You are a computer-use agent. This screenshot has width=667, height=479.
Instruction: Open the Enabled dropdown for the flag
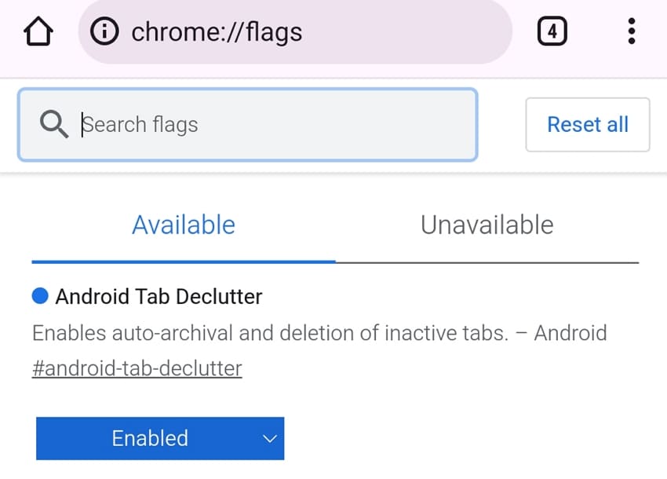(x=160, y=438)
